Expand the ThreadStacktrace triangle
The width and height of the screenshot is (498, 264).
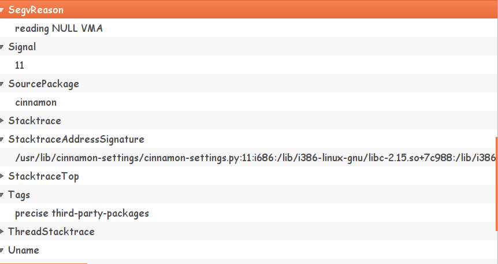tap(2, 232)
